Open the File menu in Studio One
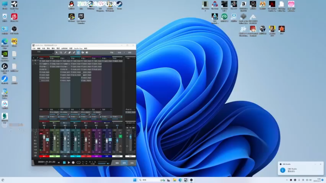The width and height of the screenshot is (326, 183). point(34,48)
